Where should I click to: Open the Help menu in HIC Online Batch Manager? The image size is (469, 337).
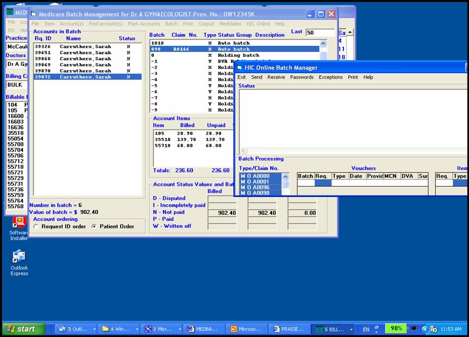(x=368, y=77)
